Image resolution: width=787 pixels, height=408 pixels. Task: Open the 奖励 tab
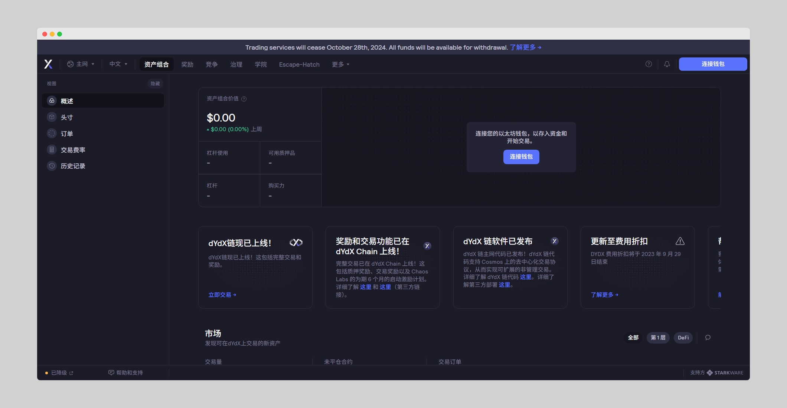pyautogui.click(x=187, y=64)
